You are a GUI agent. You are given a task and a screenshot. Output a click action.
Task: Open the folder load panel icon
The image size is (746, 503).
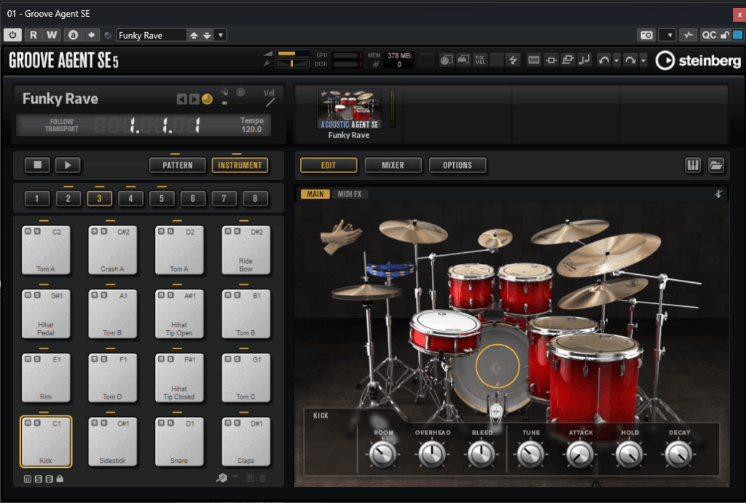coord(716,165)
